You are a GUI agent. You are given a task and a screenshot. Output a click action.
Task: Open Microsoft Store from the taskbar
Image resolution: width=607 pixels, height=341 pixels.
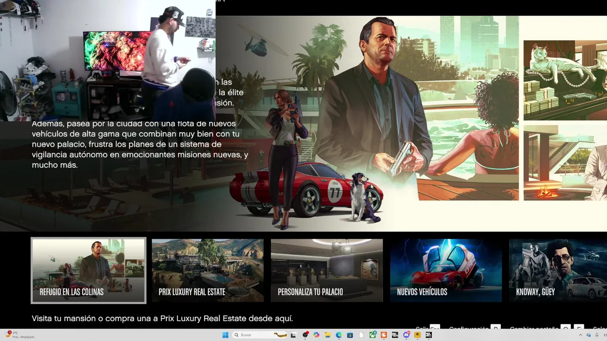click(350, 335)
